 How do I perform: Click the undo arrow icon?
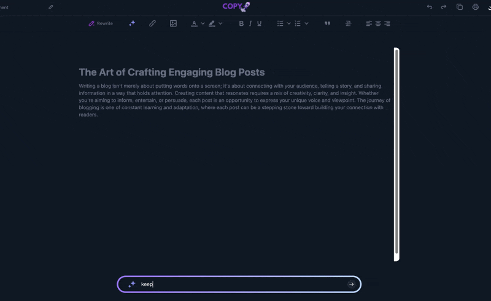(x=429, y=7)
